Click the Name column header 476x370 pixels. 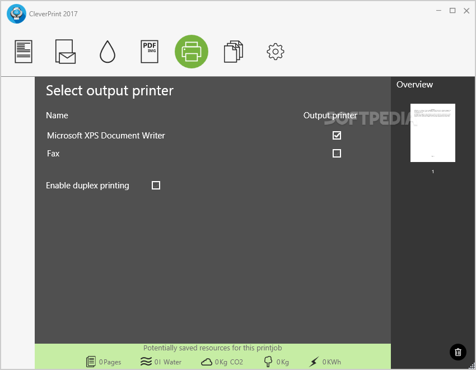(x=57, y=115)
